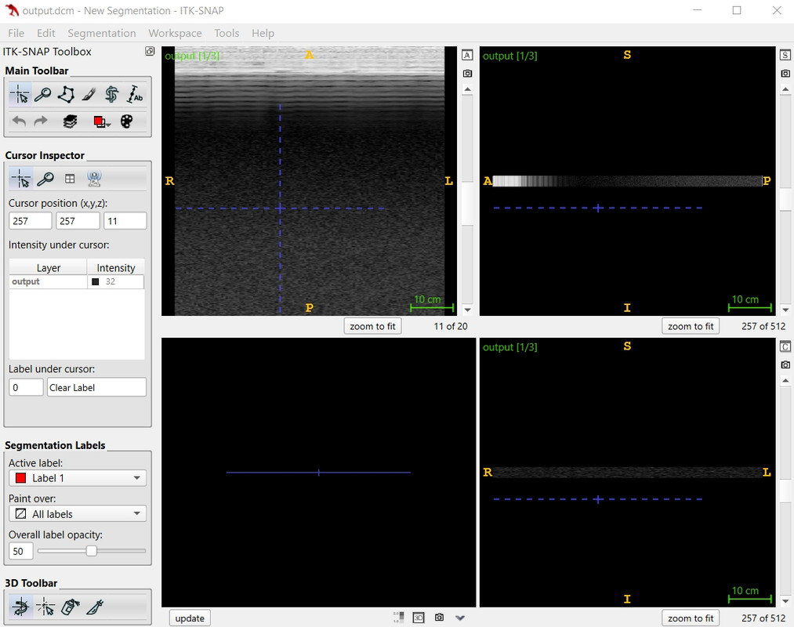The image size is (794, 627).
Task: Click axial slice scrollbar up arrow
Action: point(467,89)
